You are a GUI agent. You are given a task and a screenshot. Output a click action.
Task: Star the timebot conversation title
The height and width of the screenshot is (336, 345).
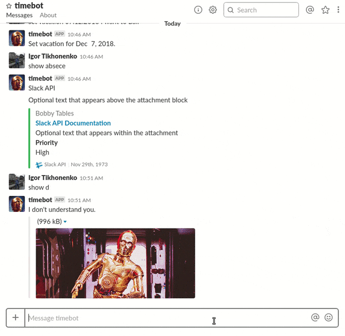coord(9,6)
